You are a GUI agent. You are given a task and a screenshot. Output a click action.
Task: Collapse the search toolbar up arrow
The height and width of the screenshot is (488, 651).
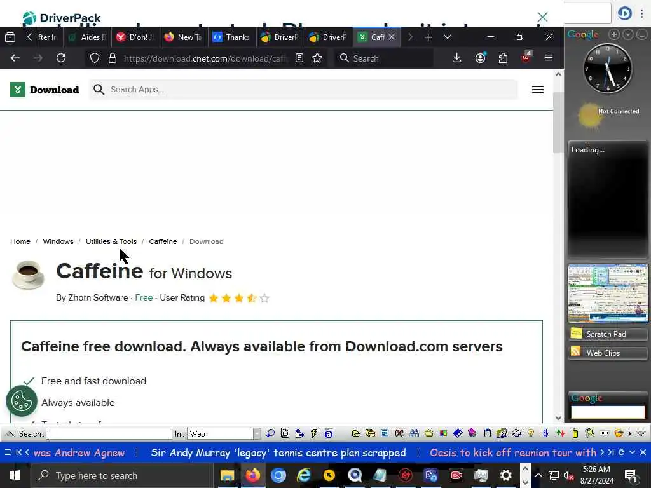[x=9, y=433]
